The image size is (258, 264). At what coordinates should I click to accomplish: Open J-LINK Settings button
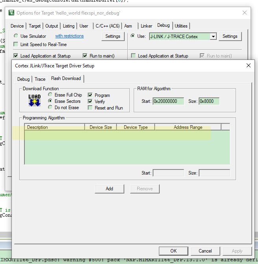point(230,36)
